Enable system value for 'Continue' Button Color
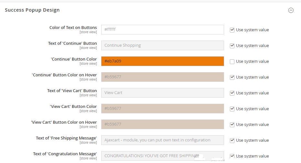 [232, 62]
